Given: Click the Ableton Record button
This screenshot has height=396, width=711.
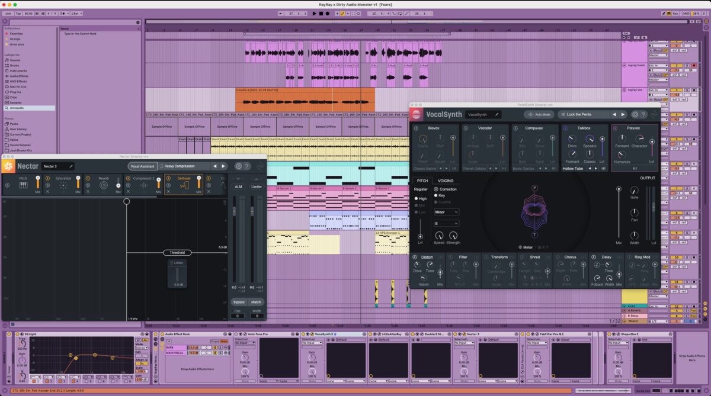Looking at the screenshot, I should click(x=328, y=13).
